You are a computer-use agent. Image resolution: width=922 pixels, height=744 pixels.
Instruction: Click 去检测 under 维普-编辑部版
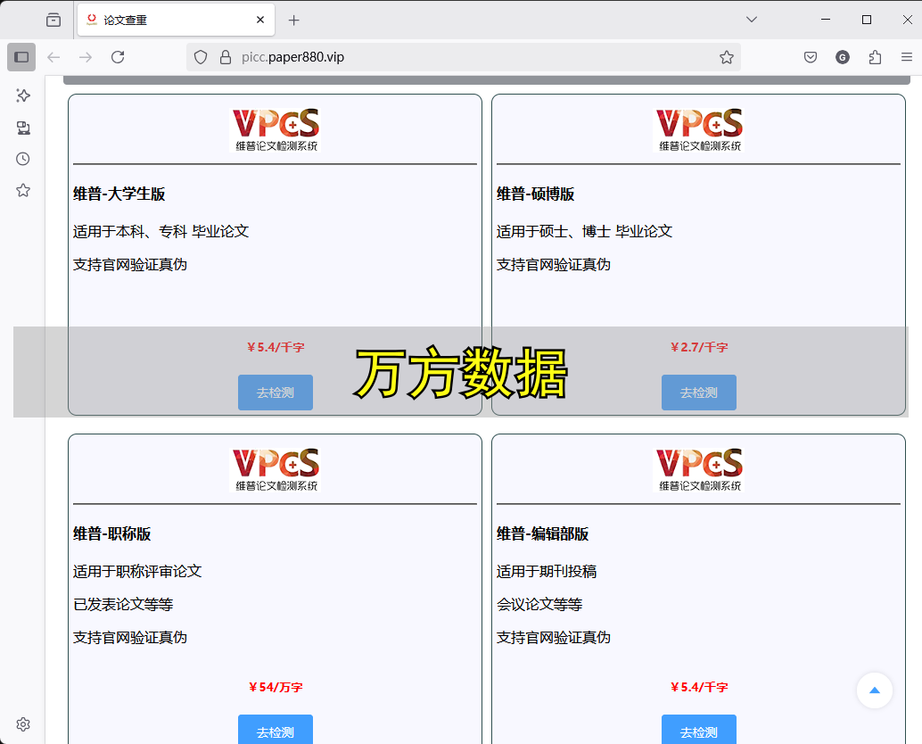point(698,730)
